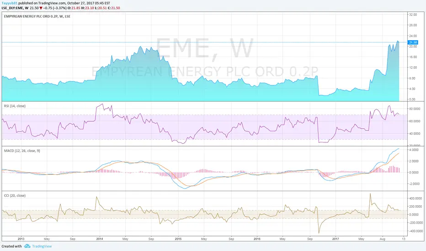This screenshot has width=426, height=251.
Task: Select the 'RSI (14, close)' indicator title
Action: [15, 106]
